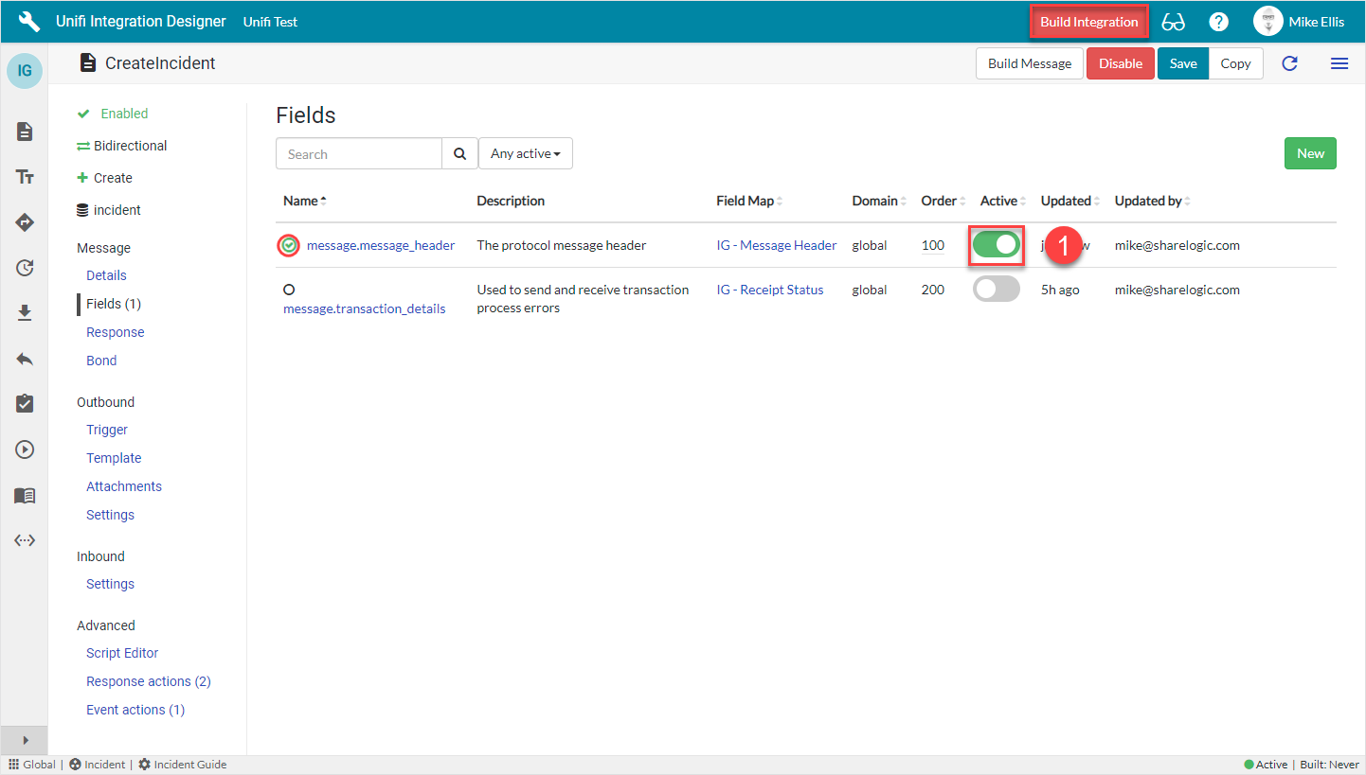Go to Script Editor in Advanced section
The image size is (1366, 775).
click(122, 653)
